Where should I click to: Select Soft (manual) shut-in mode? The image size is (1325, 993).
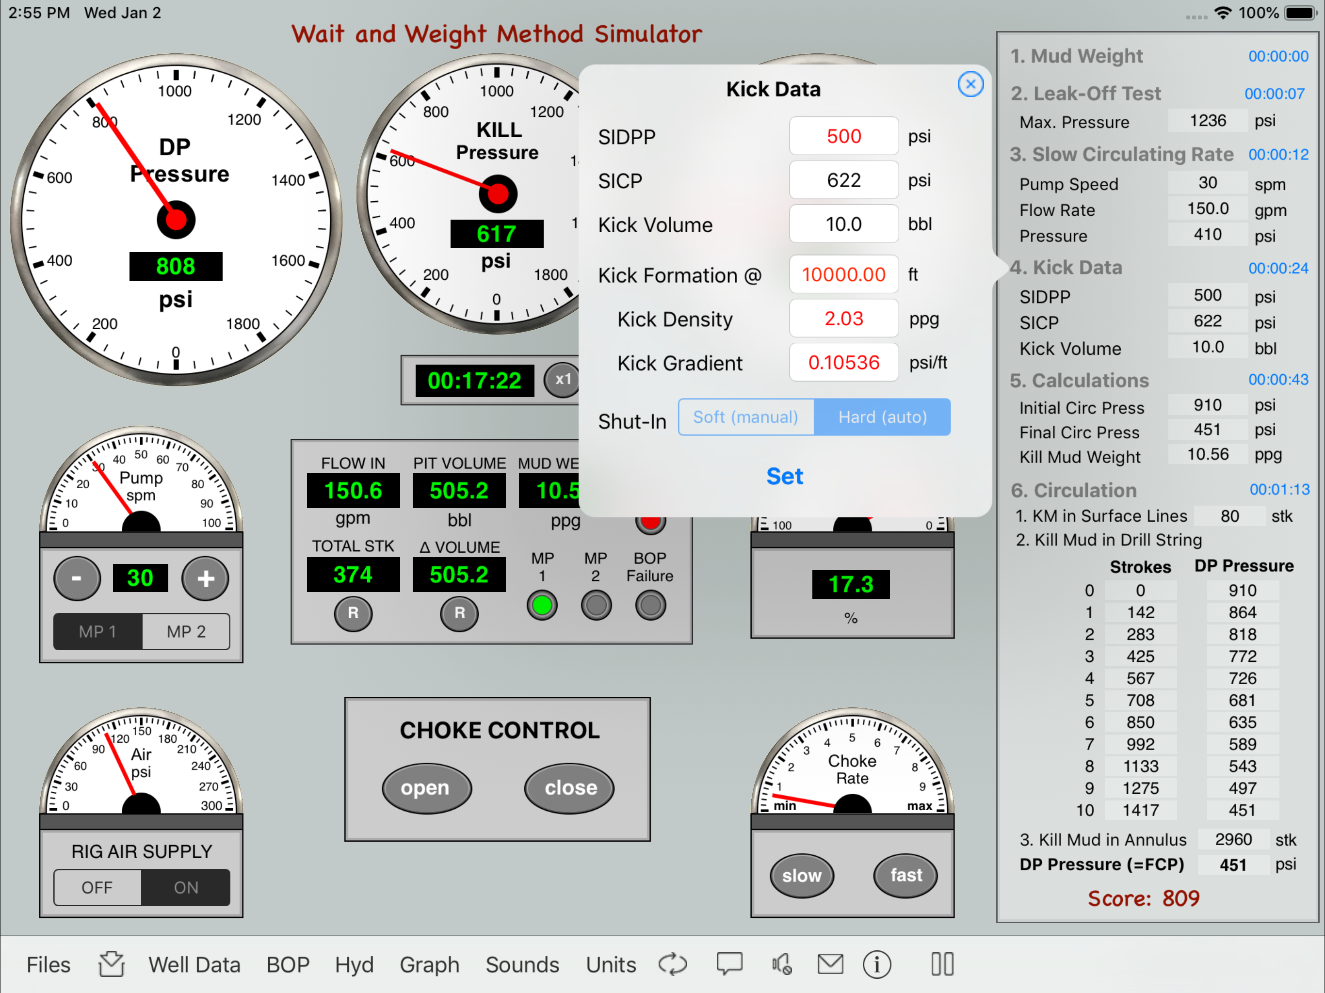[746, 417]
